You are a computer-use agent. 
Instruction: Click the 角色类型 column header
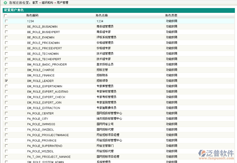pos(171,15)
